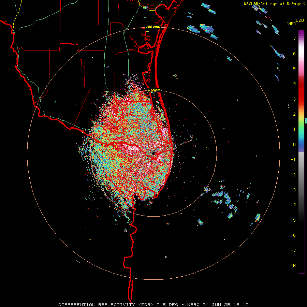
Task: Click the [dB] units label
Action: [x=291, y=24]
